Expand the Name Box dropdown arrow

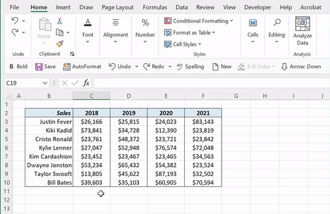pos(45,83)
